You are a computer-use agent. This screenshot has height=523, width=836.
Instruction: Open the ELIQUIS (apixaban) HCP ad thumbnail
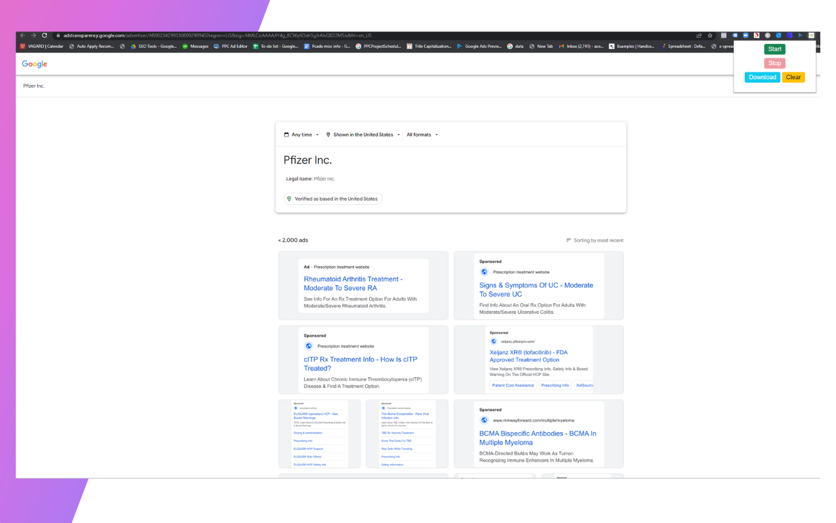(319, 434)
